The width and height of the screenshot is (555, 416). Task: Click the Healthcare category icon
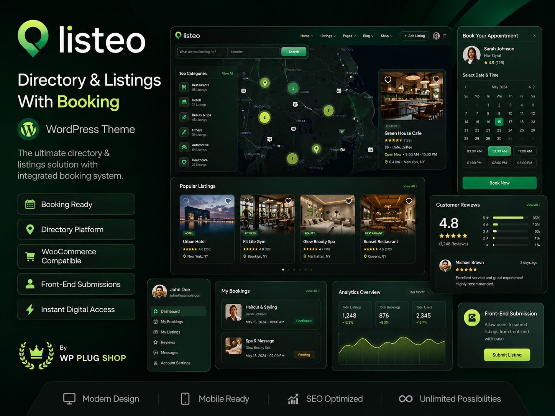click(184, 162)
